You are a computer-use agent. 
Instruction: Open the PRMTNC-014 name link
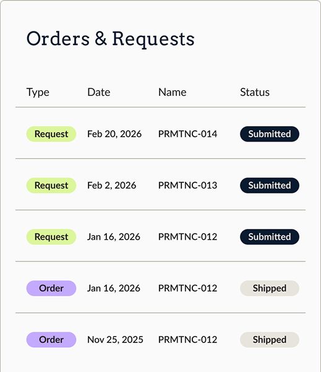tap(187, 134)
